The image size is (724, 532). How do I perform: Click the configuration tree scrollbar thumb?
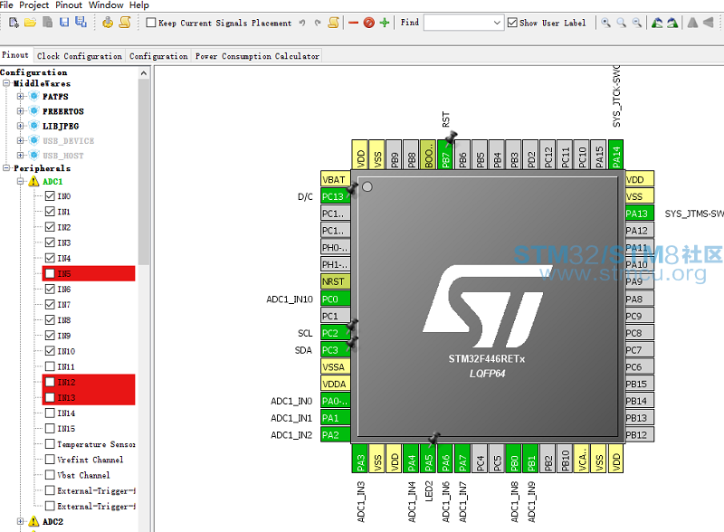click(144, 172)
